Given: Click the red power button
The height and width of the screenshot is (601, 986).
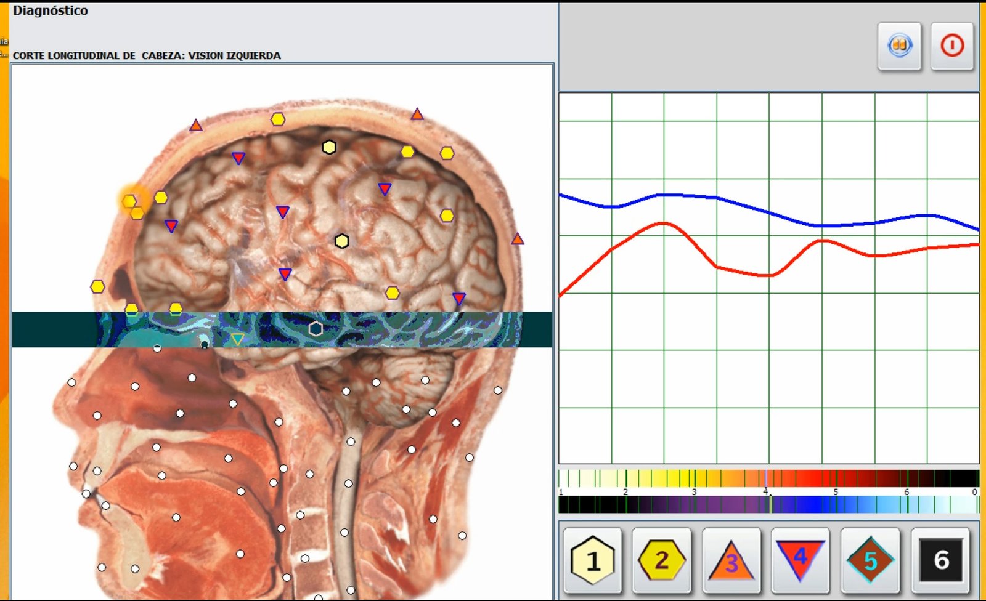Looking at the screenshot, I should [952, 46].
